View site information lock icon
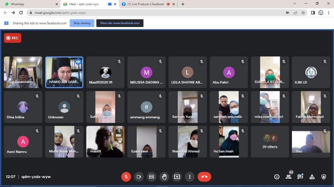The width and height of the screenshot is (334, 187). click(x=31, y=13)
